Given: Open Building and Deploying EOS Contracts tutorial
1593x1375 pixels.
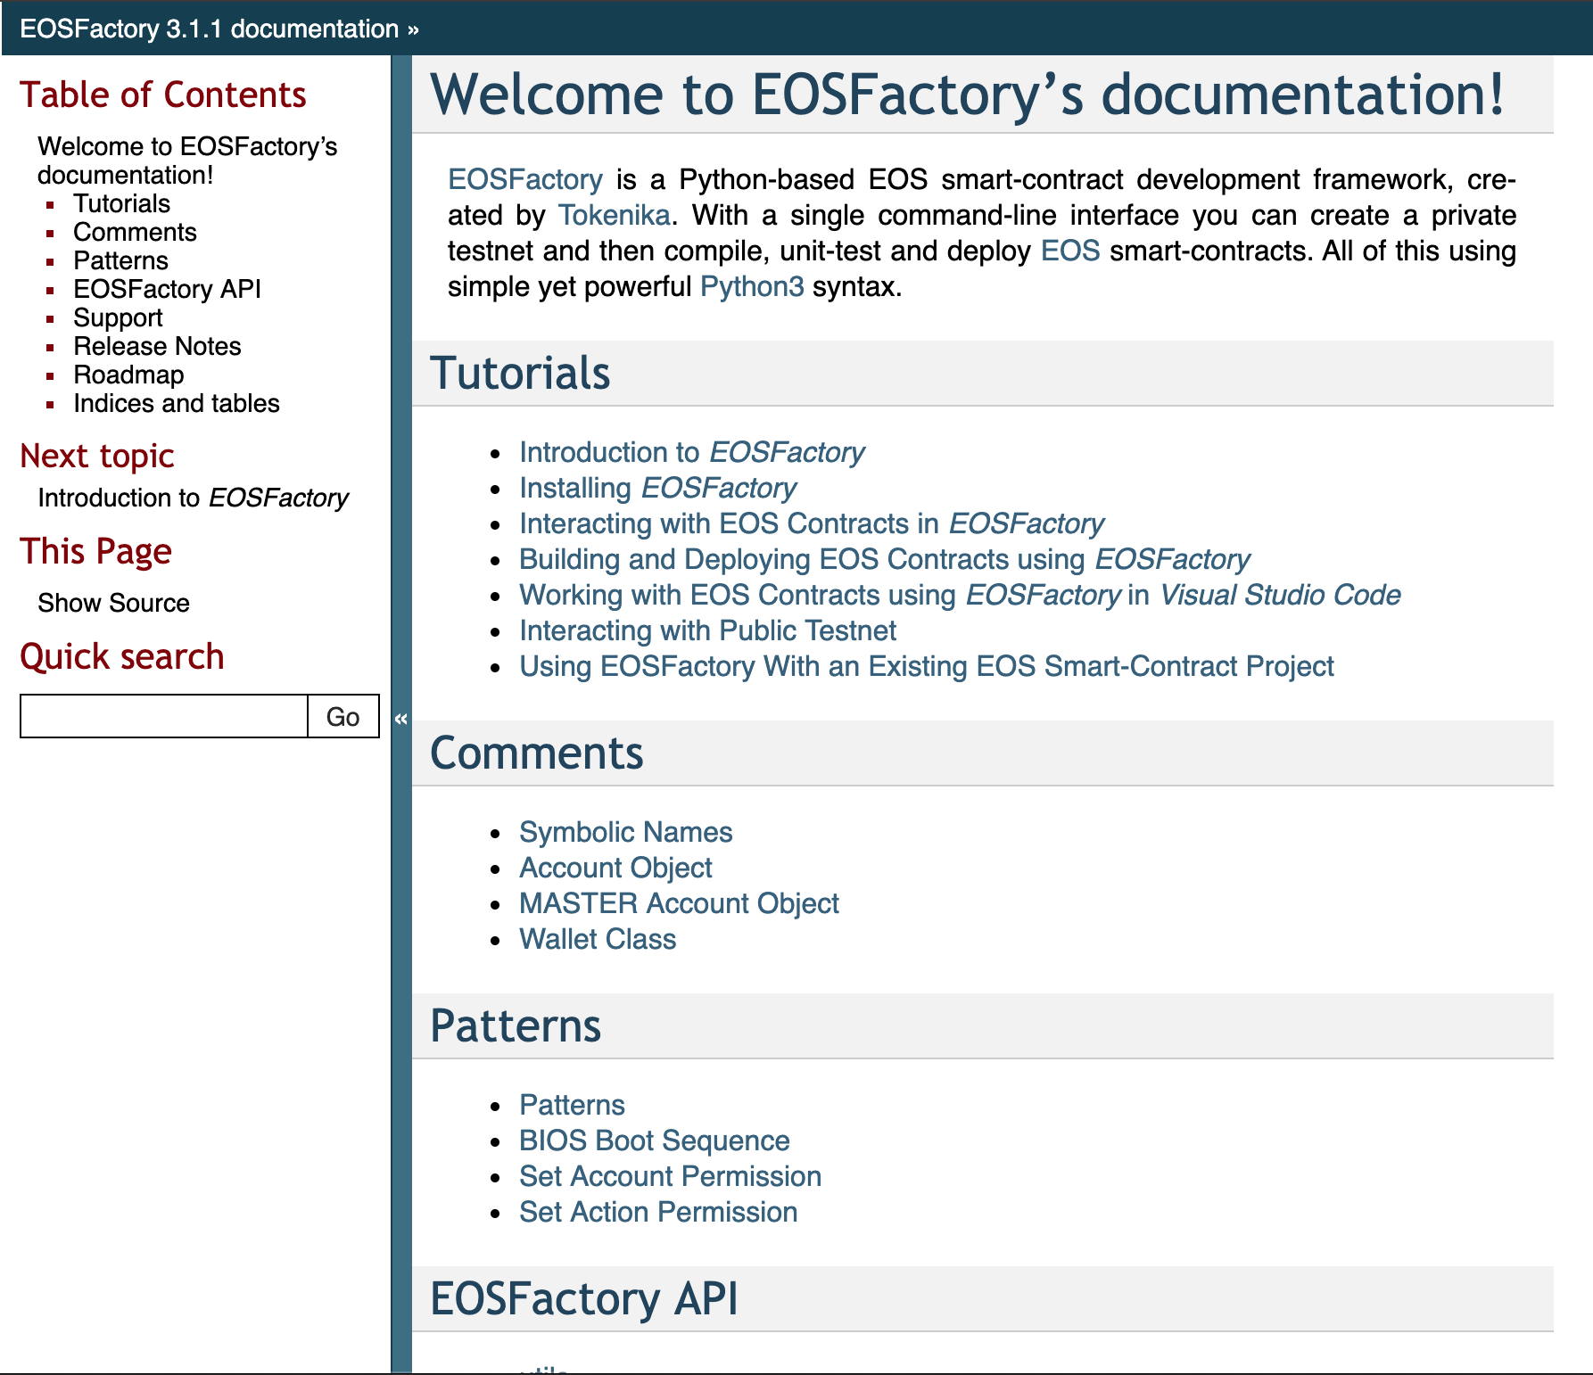Looking at the screenshot, I should pyautogui.click(x=885, y=559).
